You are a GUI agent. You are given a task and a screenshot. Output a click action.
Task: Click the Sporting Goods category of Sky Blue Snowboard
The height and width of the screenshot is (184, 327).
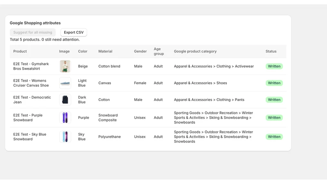[213, 137]
